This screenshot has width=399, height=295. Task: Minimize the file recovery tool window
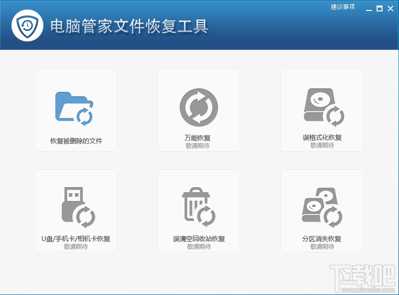(369, 9)
